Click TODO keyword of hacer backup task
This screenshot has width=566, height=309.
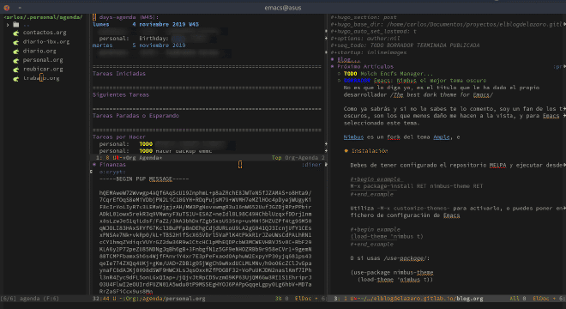(146, 151)
